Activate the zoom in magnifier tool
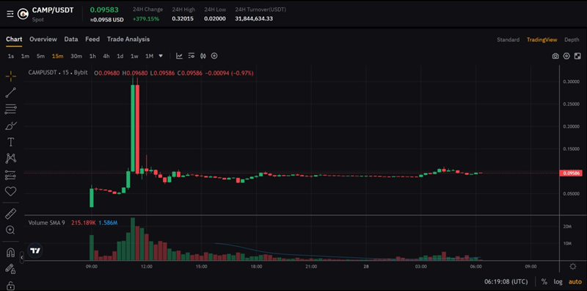Screen dimensions: 587x291 pos(10,230)
